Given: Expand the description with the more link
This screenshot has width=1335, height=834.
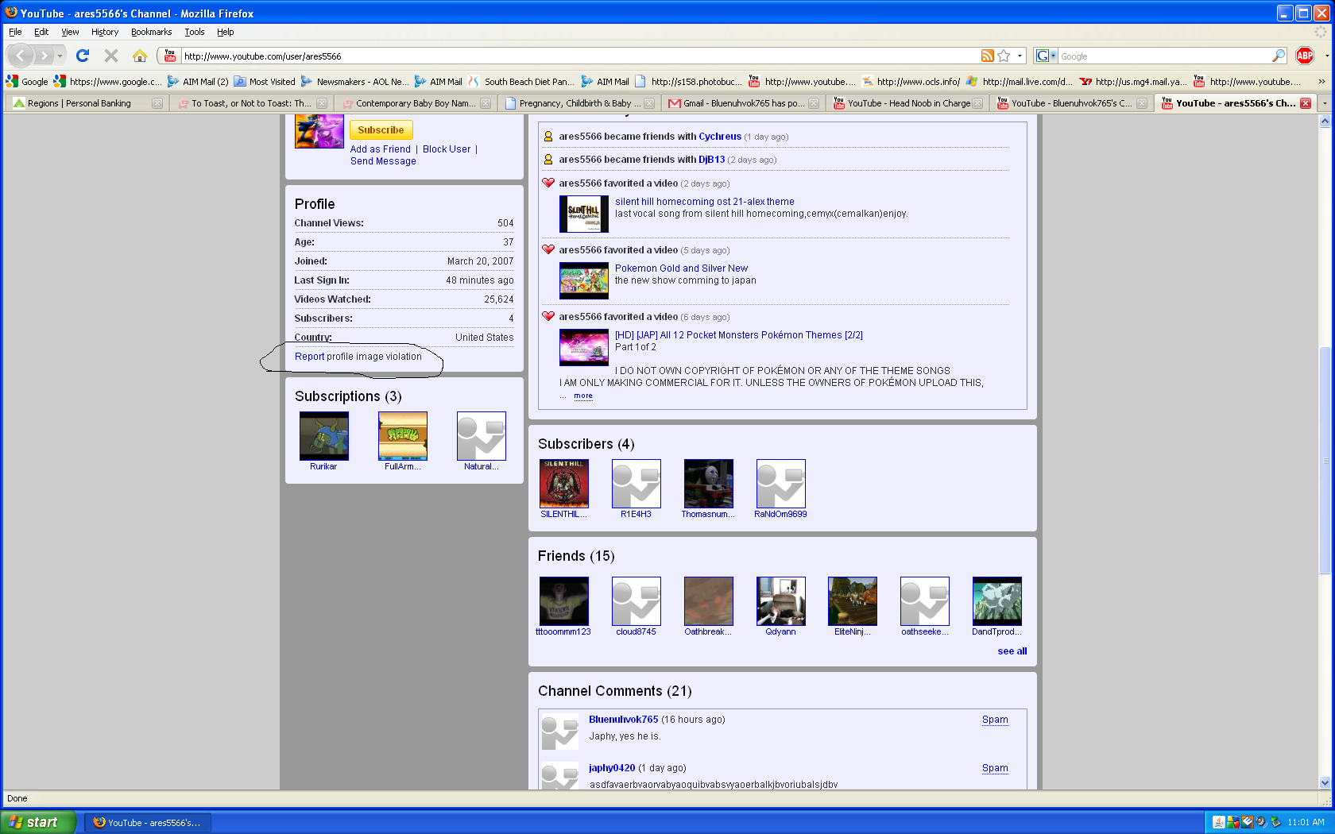Looking at the screenshot, I should [x=583, y=396].
